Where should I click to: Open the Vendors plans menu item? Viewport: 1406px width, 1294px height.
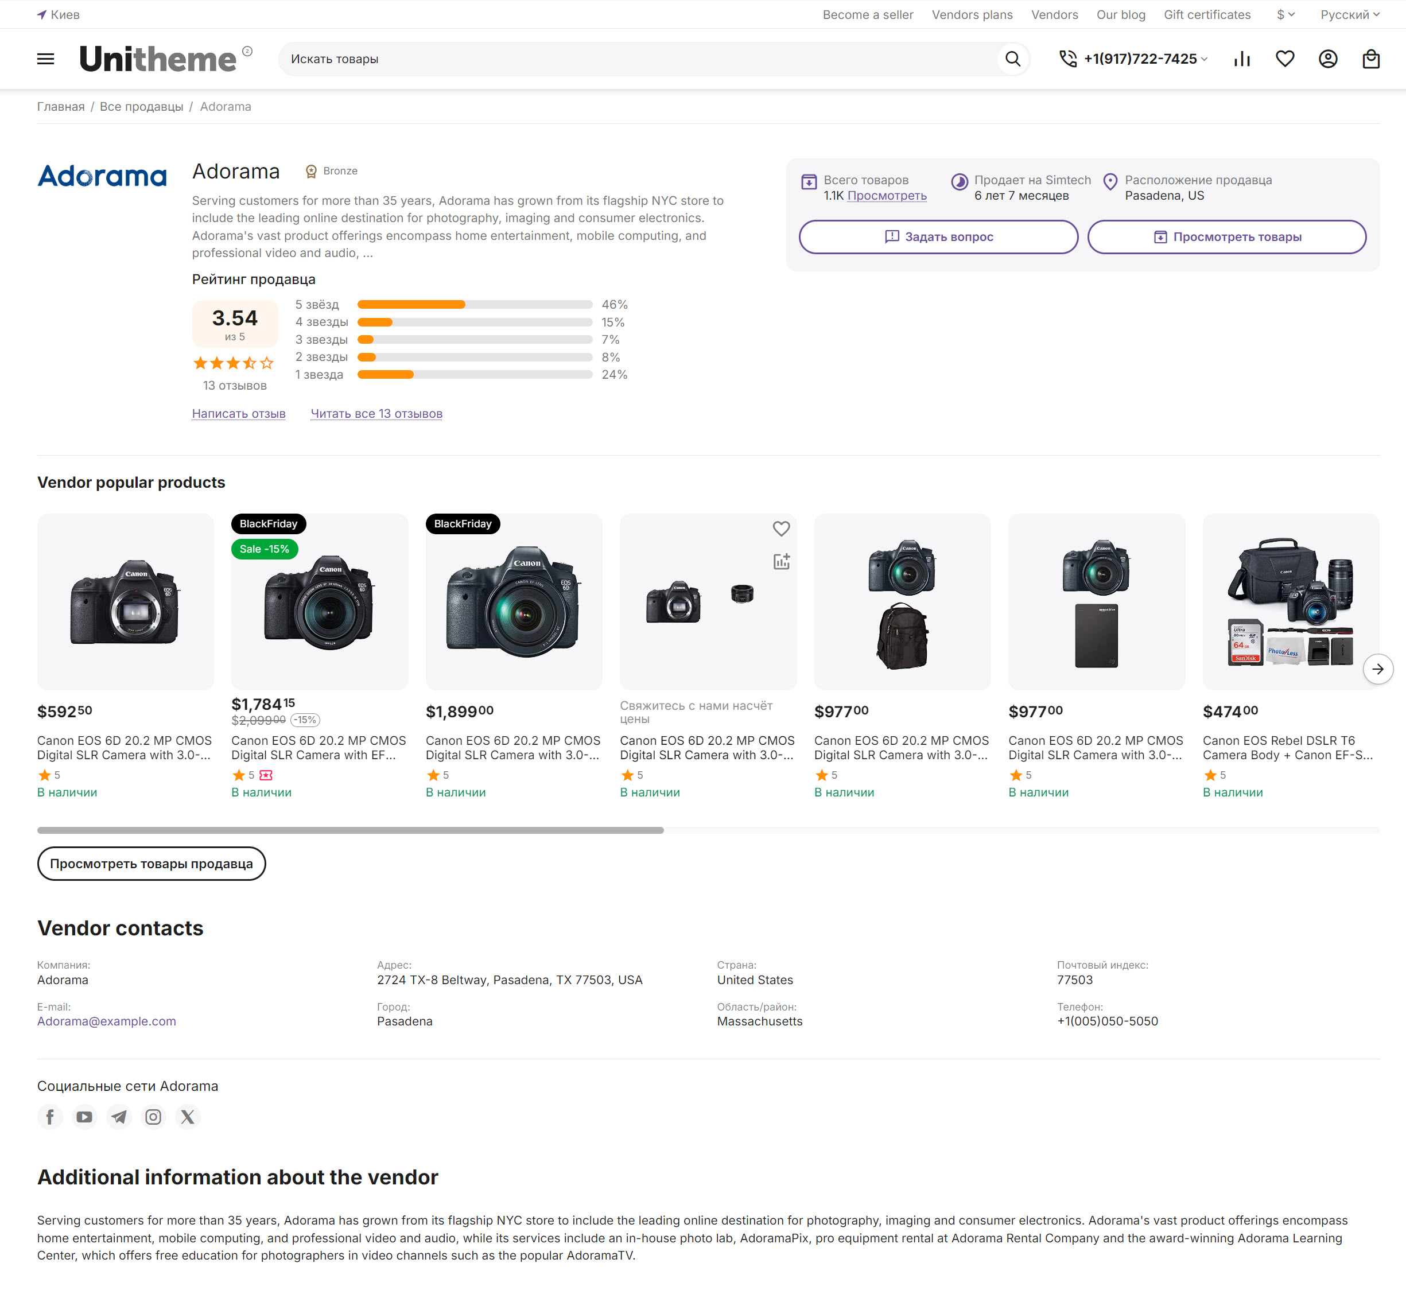tap(972, 15)
